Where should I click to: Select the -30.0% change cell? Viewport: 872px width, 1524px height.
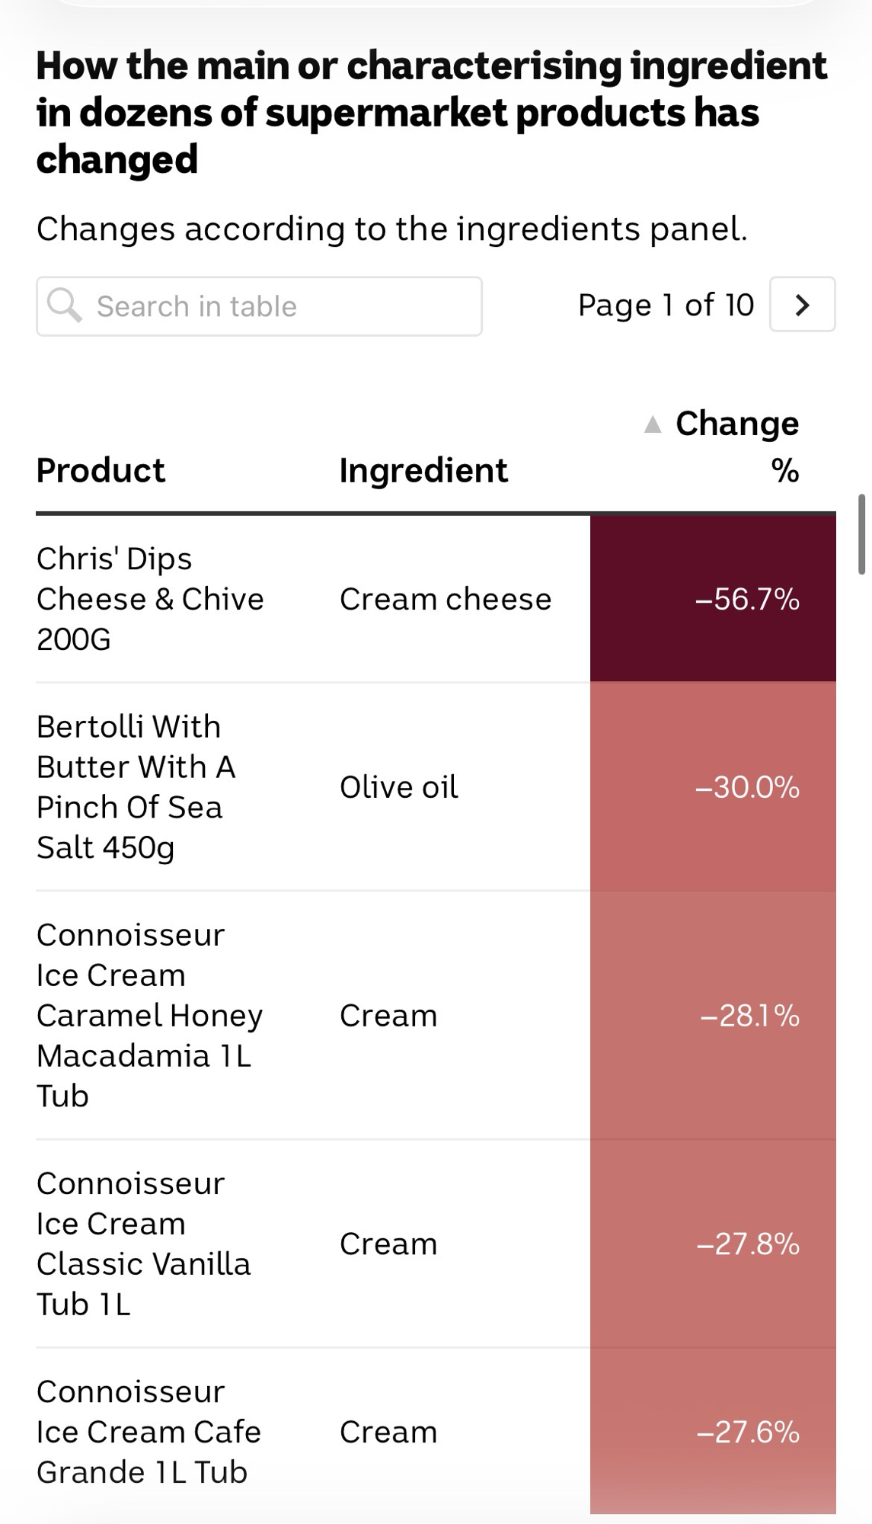[746, 787]
